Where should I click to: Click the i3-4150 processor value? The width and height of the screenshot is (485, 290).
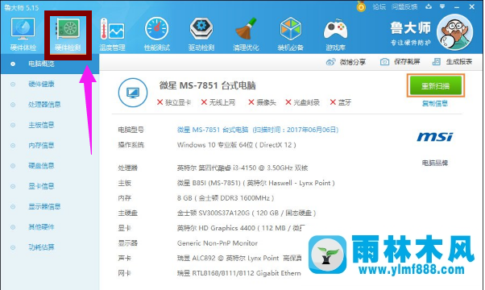coord(242,168)
